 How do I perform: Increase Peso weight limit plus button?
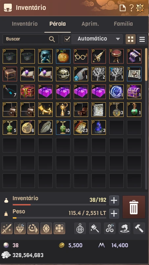[x=114, y=214]
